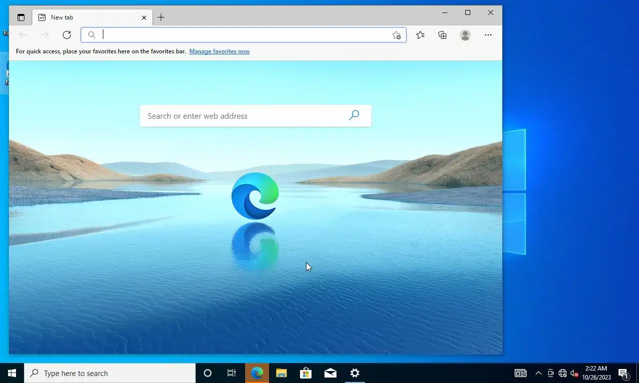Open Mail app from taskbar
639x383 pixels.
coord(330,373)
